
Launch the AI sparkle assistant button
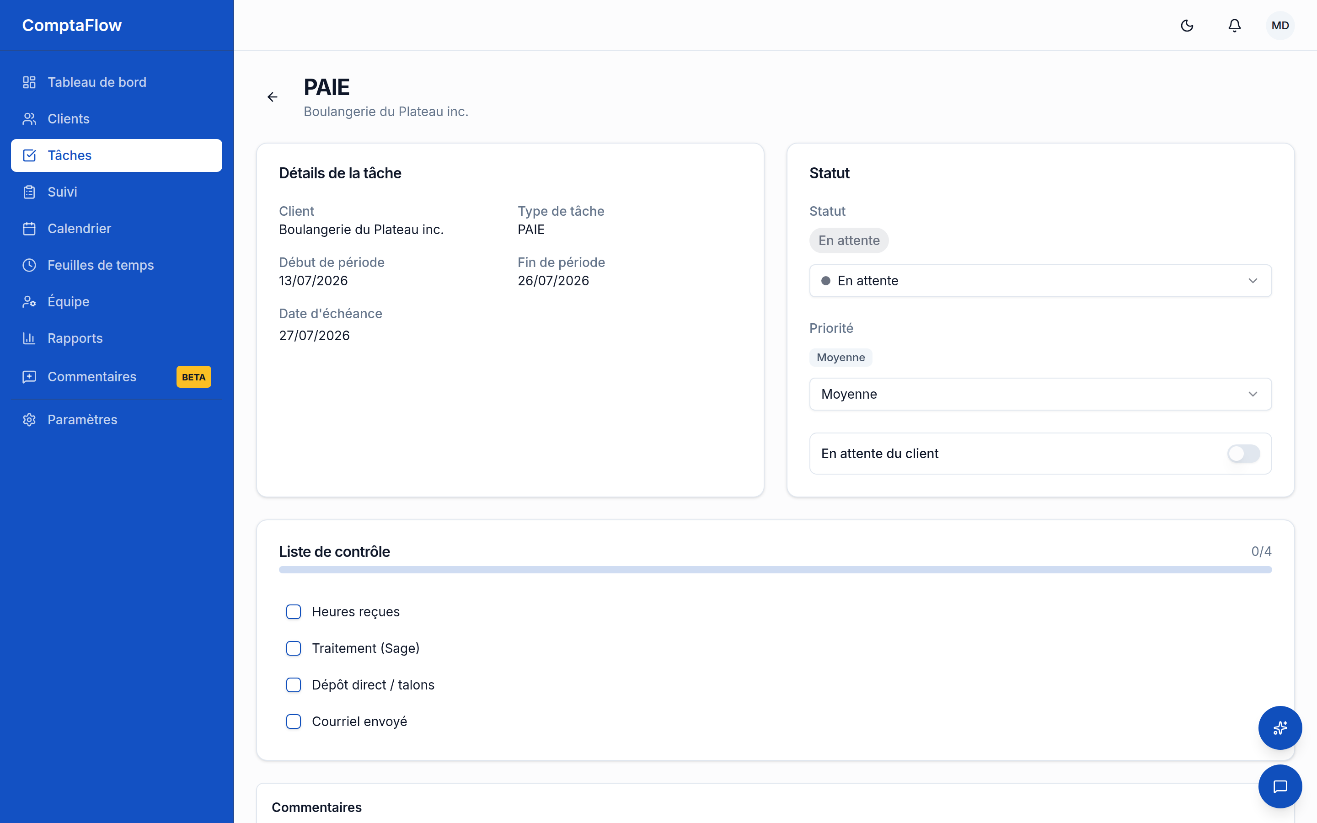tap(1280, 728)
